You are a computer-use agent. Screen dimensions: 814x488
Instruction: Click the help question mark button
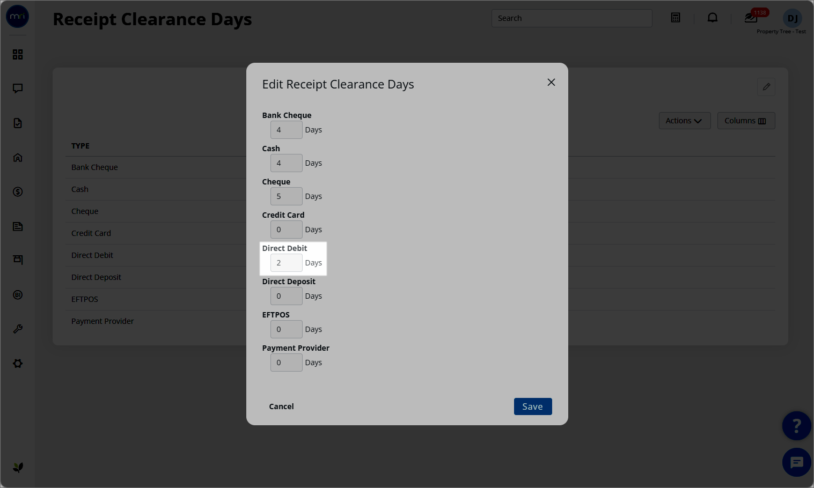point(796,426)
